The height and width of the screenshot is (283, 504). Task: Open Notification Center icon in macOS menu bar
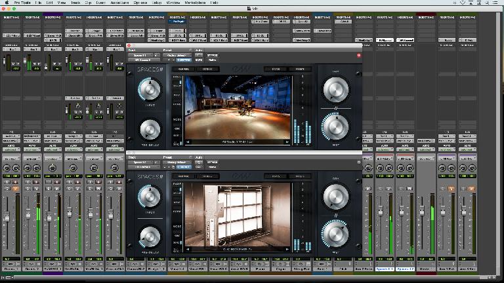495,2
